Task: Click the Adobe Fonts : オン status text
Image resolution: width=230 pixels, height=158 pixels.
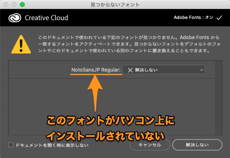Action: coord(194,17)
